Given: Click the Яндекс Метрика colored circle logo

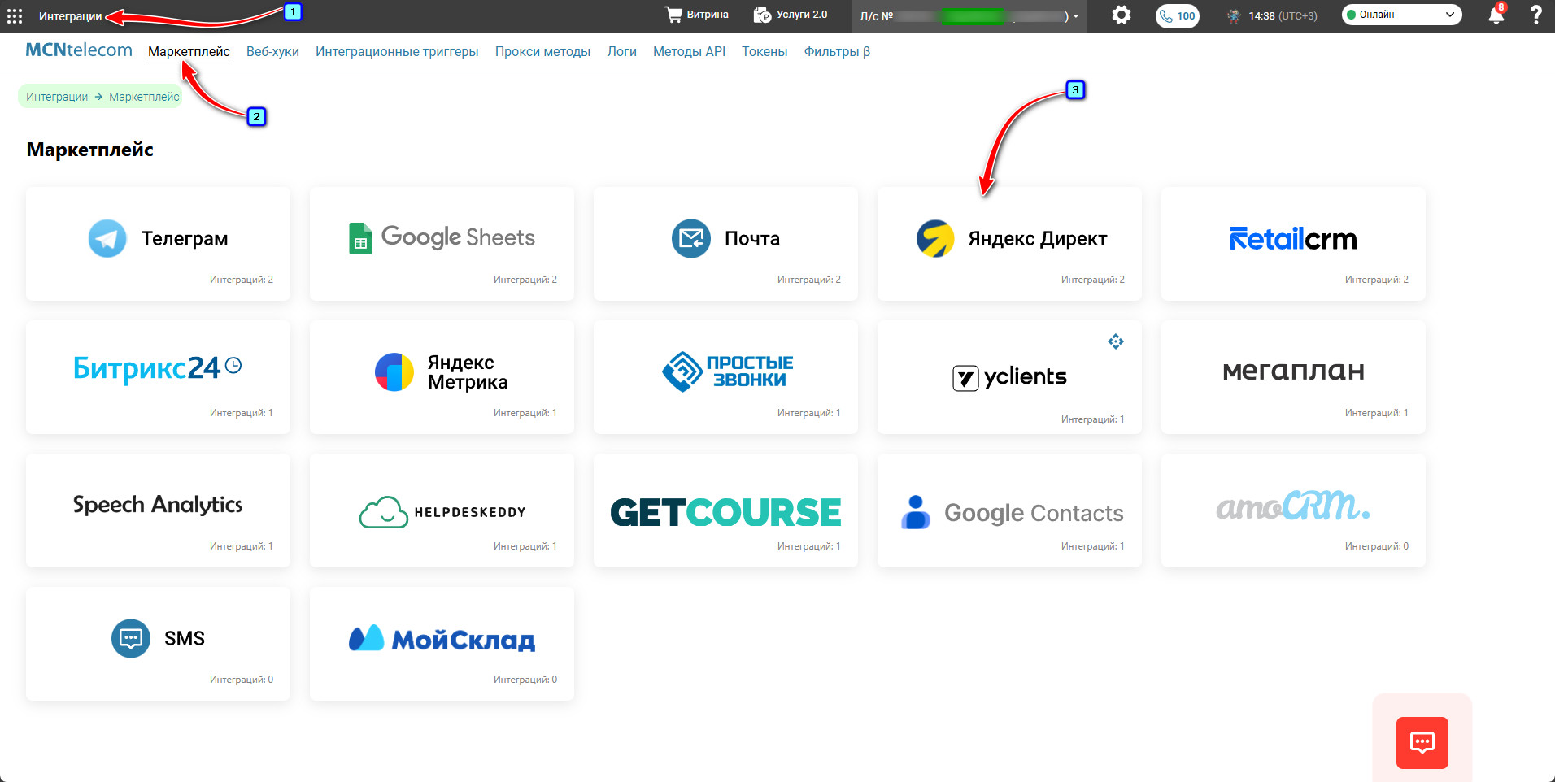Looking at the screenshot, I should click(394, 371).
